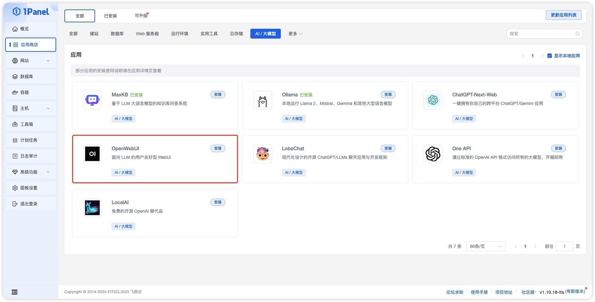The height and width of the screenshot is (302, 595).
Task: Filter by 运行环境 category
Action: click(x=180, y=34)
